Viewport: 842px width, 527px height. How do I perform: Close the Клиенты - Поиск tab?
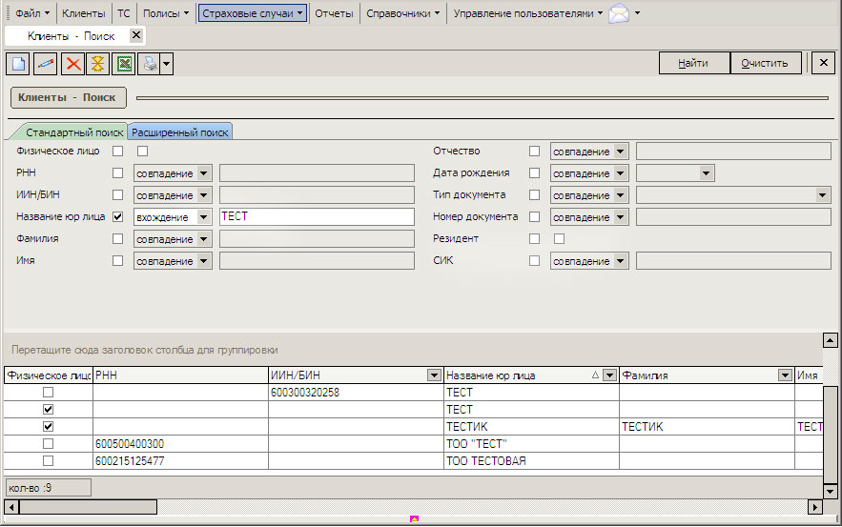tap(135, 35)
